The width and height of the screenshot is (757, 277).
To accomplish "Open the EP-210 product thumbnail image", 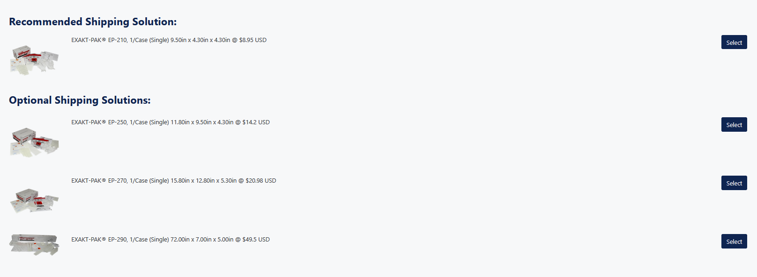I will pyautogui.click(x=35, y=60).
